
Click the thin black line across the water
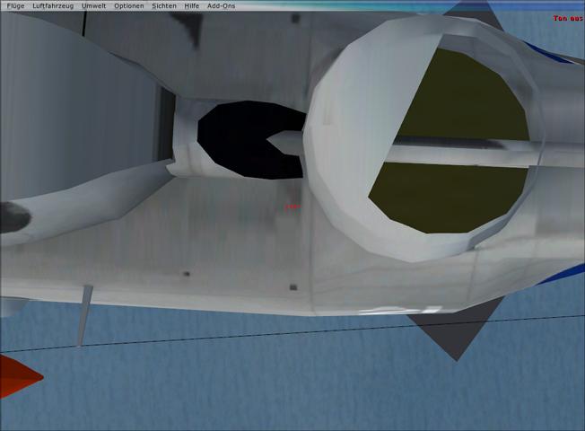(269, 337)
